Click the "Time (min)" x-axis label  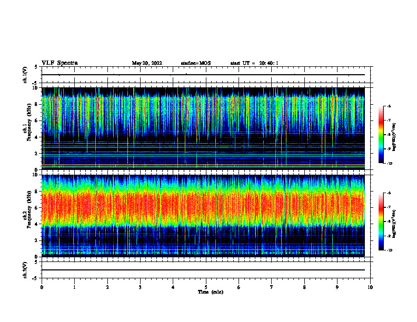211,292
